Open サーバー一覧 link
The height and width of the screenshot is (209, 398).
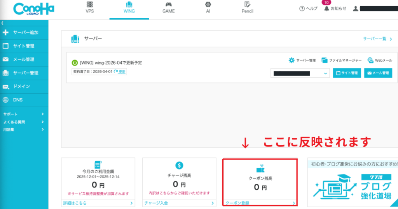click(x=377, y=39)
